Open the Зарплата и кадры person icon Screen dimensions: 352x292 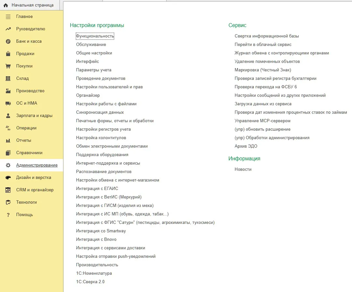coord(8,116)
